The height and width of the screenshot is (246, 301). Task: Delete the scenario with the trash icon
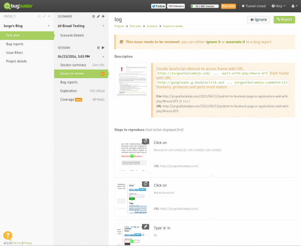pyautogui.click(x=93, y=17)
